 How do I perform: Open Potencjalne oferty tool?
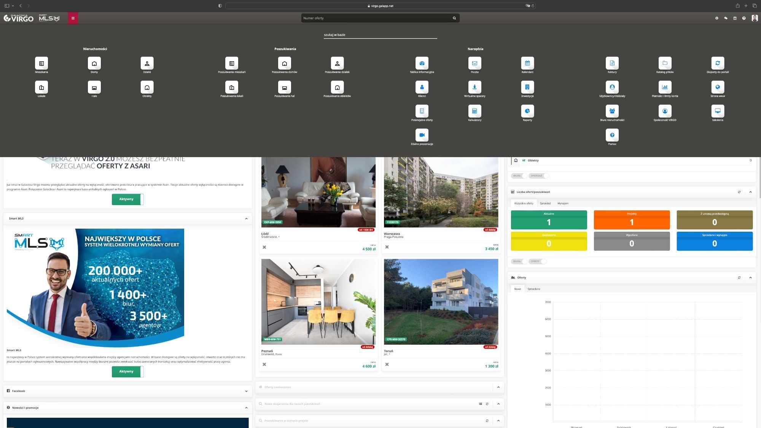tap(422, 111)
